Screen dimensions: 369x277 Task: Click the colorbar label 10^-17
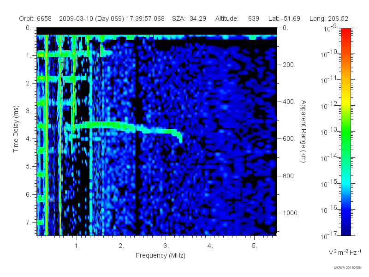coord(329,235)
